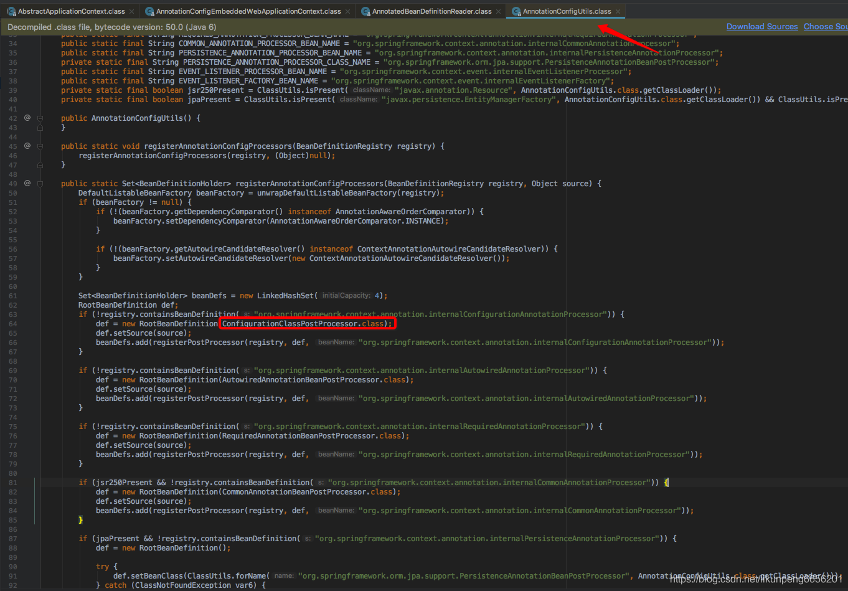Viewport: 848px width, 591px height.
Task: Click the Choose Sources link
Action: pyautogui.click(x=826, y=27)
